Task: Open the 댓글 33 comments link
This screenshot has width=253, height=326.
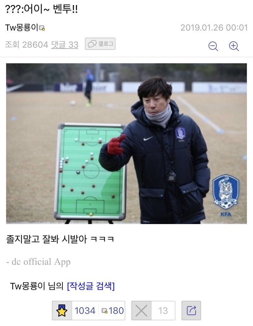Action: [65, 45]
